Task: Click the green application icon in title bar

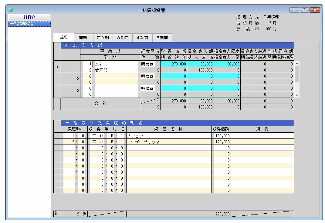Action: (x=11, y=10)
